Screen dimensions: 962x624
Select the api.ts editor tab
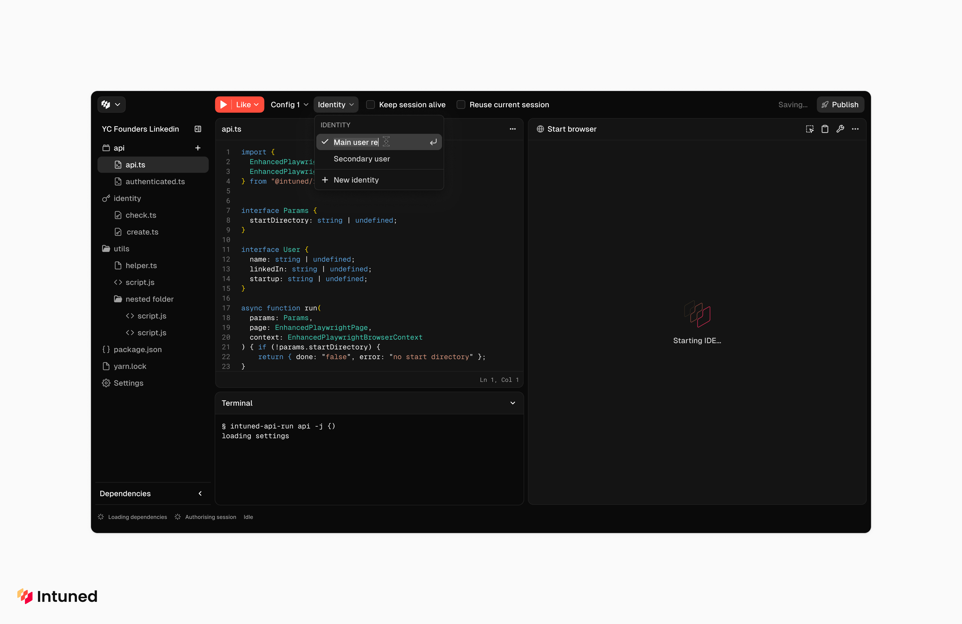click(232, 129)
